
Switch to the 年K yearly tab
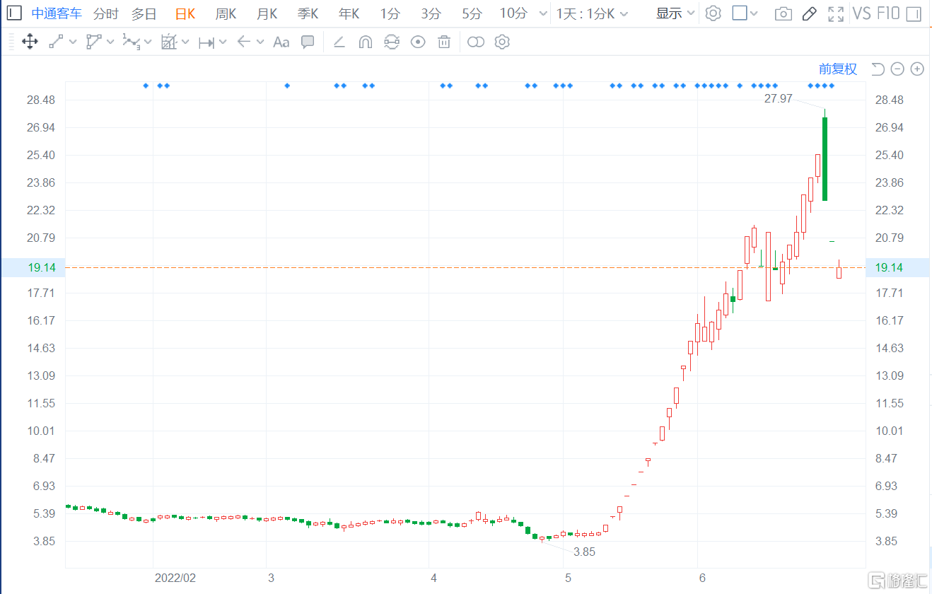pyautogui.click(x=349, y=13)
